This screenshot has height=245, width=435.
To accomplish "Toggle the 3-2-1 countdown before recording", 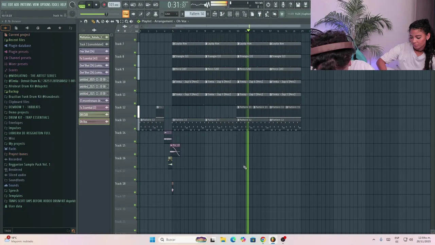I will pos(141,5).
